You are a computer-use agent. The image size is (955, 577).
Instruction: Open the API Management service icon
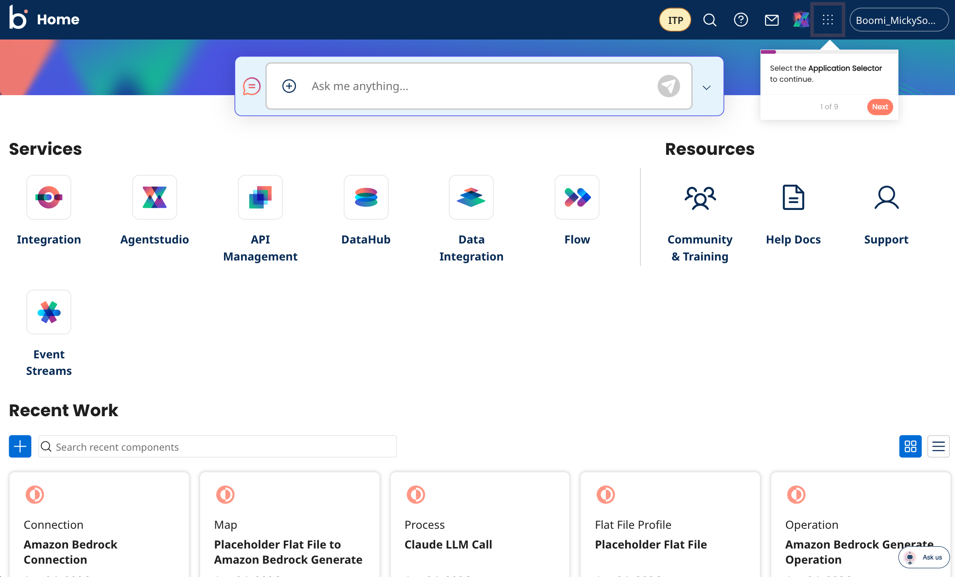pos(260,197)
